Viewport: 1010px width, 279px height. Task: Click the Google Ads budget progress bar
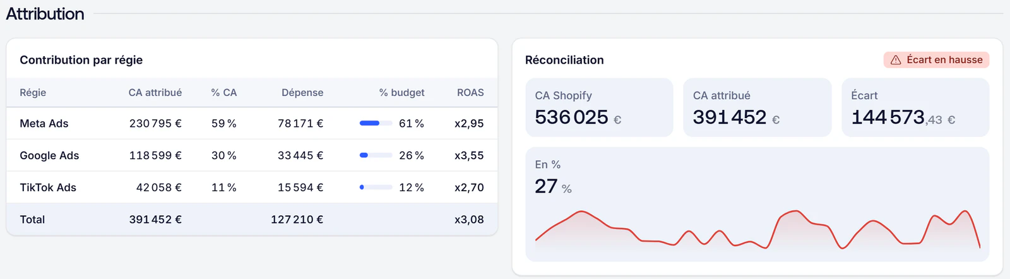point(376,155)
